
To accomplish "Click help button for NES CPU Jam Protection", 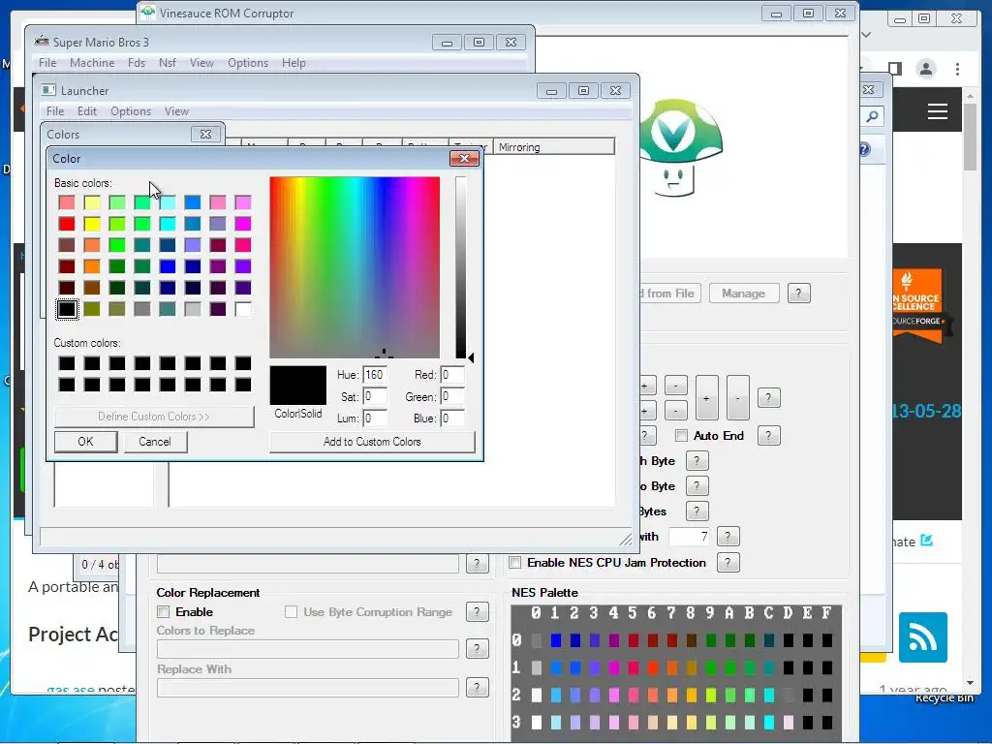I will pyautogui.click(x=728, y=563).
